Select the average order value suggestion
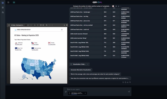Viewport: 167px width, 99px height. [x=95, y=74]
